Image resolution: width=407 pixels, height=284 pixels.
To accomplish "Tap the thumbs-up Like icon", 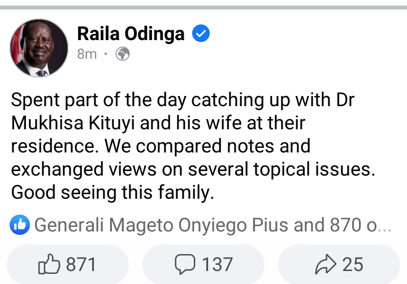I will [x=49, y=264].
